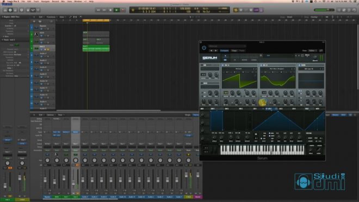359x202 pixels.
Task: Open the media Browsers icon
Action: pos(354,10)
